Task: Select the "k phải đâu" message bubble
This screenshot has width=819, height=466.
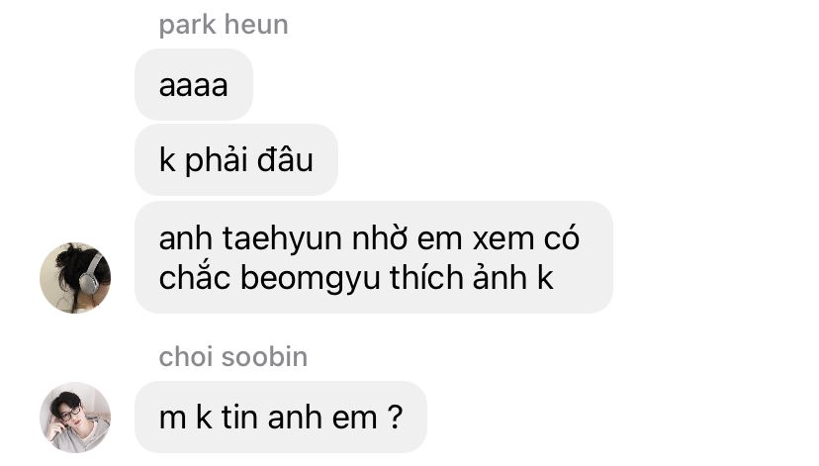Action: pos(236,160)
